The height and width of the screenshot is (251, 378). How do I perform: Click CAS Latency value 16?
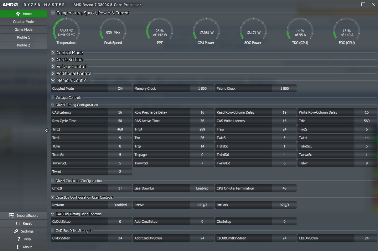click(x=120, y=112)
